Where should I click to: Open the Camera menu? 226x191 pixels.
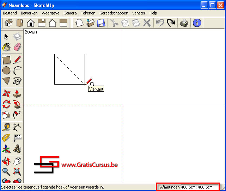pyautogui.click(x=70, y=13)
